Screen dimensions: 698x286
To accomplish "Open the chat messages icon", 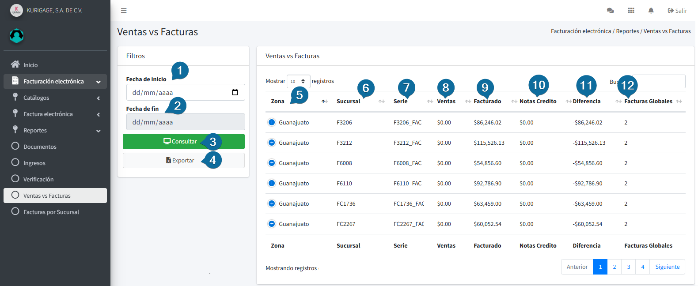I will [611, 11].
